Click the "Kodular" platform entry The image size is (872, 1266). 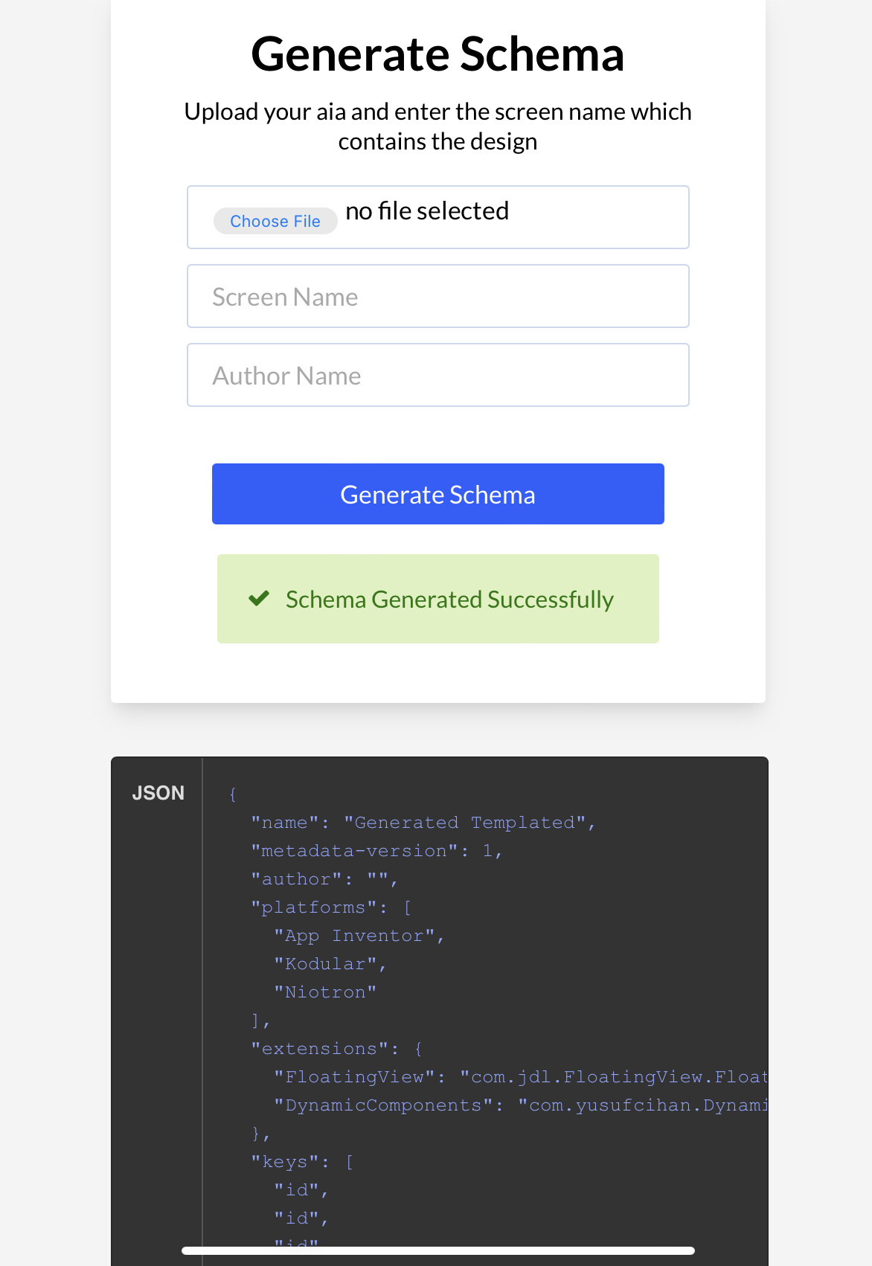[330, 964]
